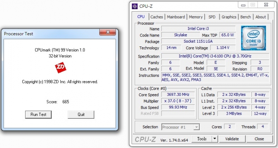Click the Close button in CPU-Z
Viewport: 278px width, 148px height.
pyautogui.click(x=259, y=139)
